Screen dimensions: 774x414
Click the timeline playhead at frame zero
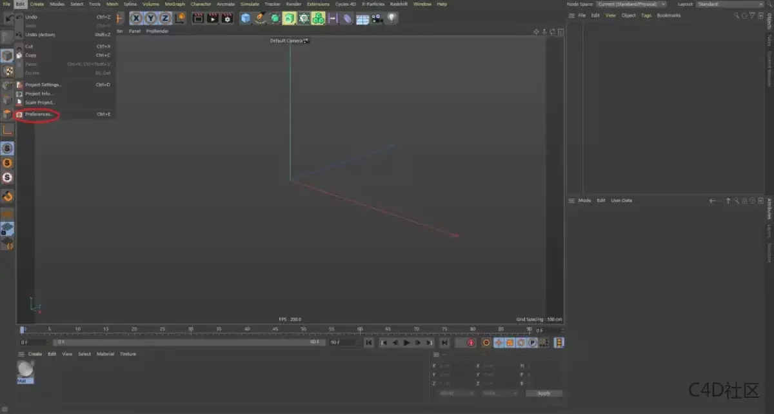[x=23, y=330]
